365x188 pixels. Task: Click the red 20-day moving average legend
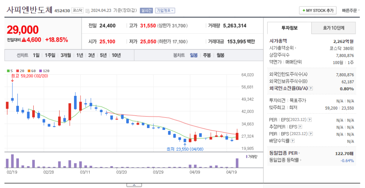(20, 71)
